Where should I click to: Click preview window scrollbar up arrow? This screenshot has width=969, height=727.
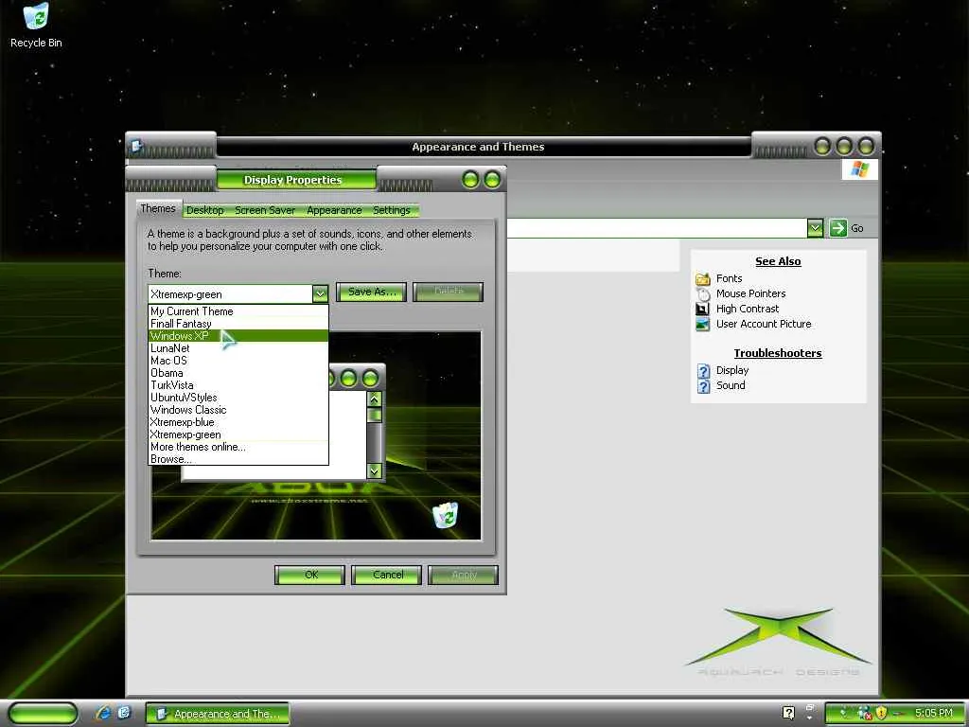(375, 399)
